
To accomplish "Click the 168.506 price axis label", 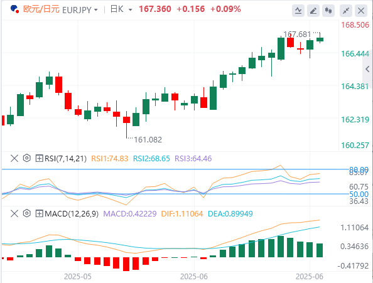I will (355, 25).
